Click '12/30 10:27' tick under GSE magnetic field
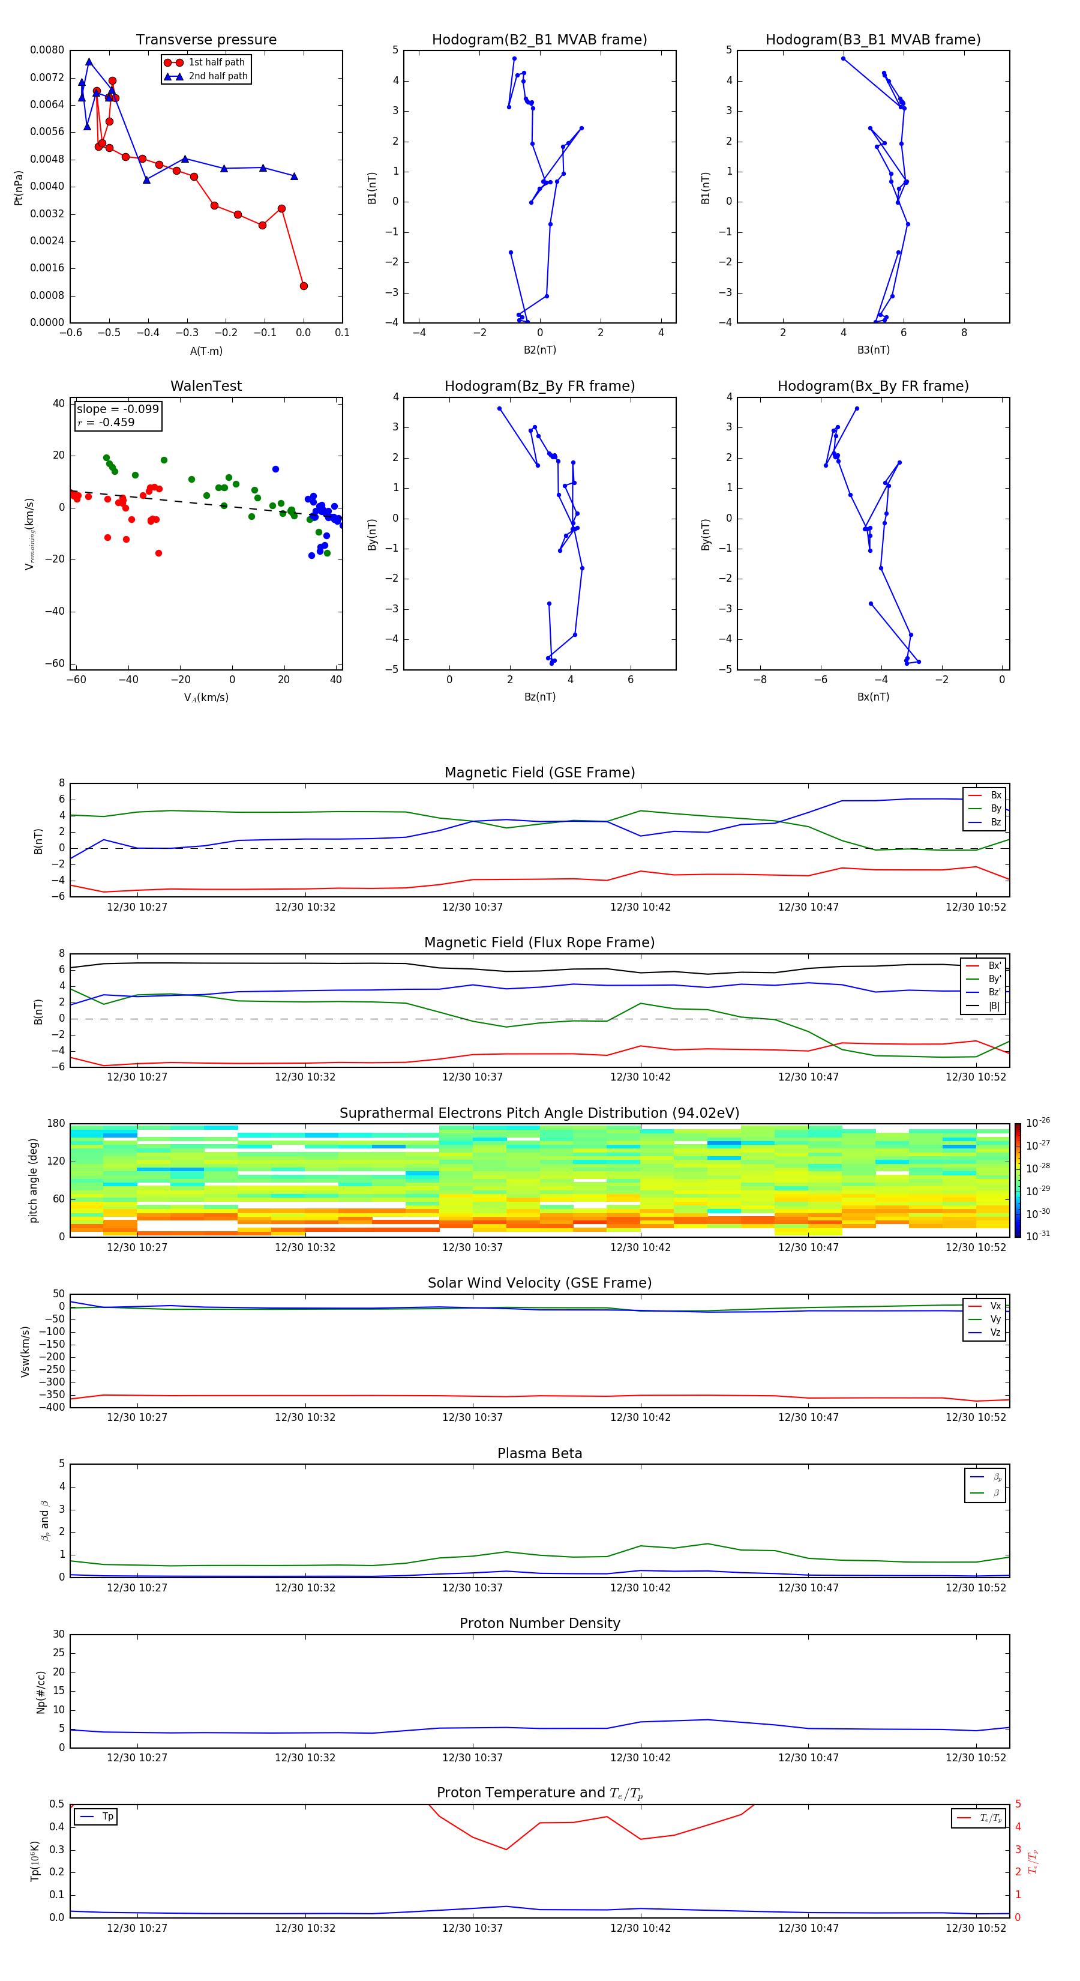1080x1981 pixels. click(x=137, y=908)
